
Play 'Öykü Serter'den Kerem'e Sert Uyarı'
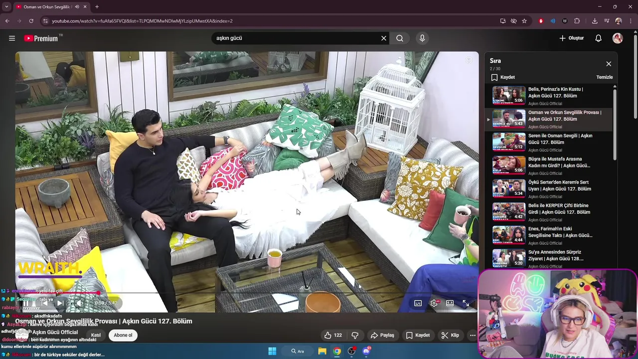548,188
